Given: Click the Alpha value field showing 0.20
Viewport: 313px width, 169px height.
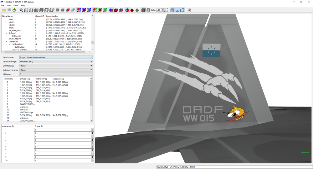Looking at the screenshot, I should [158, 10].
